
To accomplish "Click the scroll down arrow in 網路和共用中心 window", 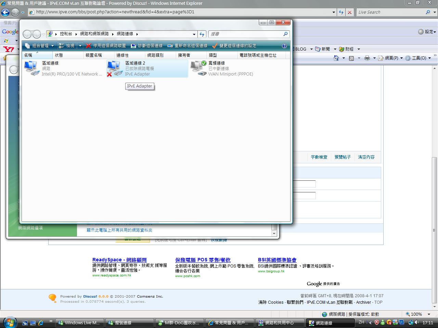I will 274,233.
